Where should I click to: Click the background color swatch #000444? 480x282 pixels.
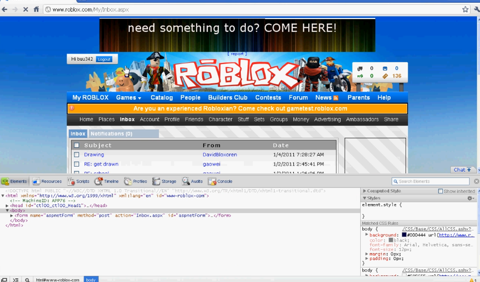pyautogui.click(x=404, y=234)
